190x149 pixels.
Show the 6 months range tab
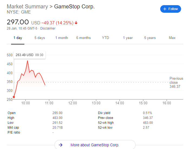(x=83, y=38)
